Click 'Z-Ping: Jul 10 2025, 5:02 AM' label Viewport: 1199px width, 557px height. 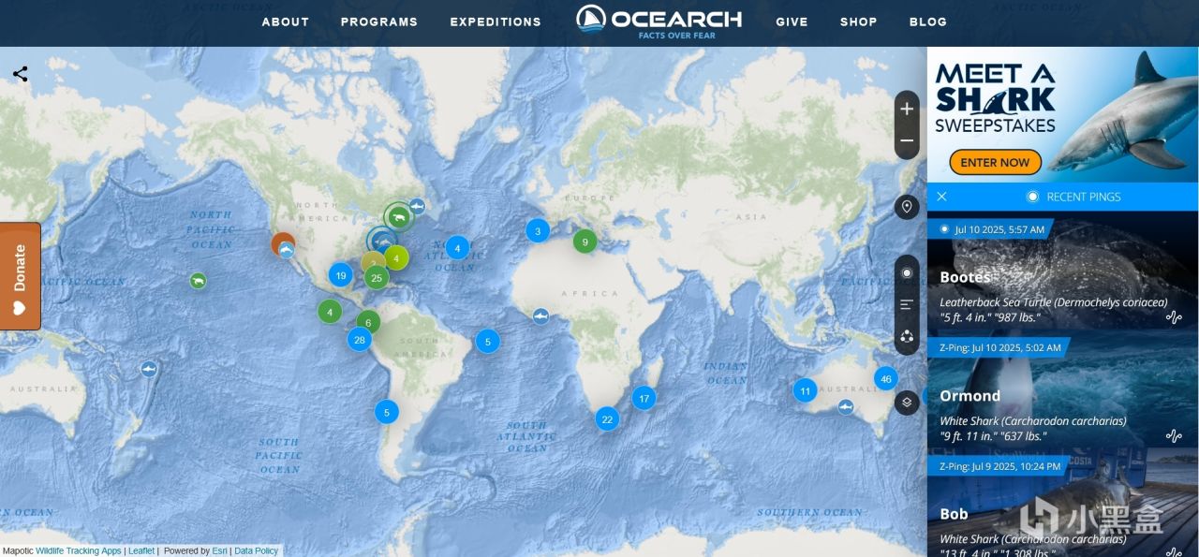pyautogui.click(x=999, y=347)
